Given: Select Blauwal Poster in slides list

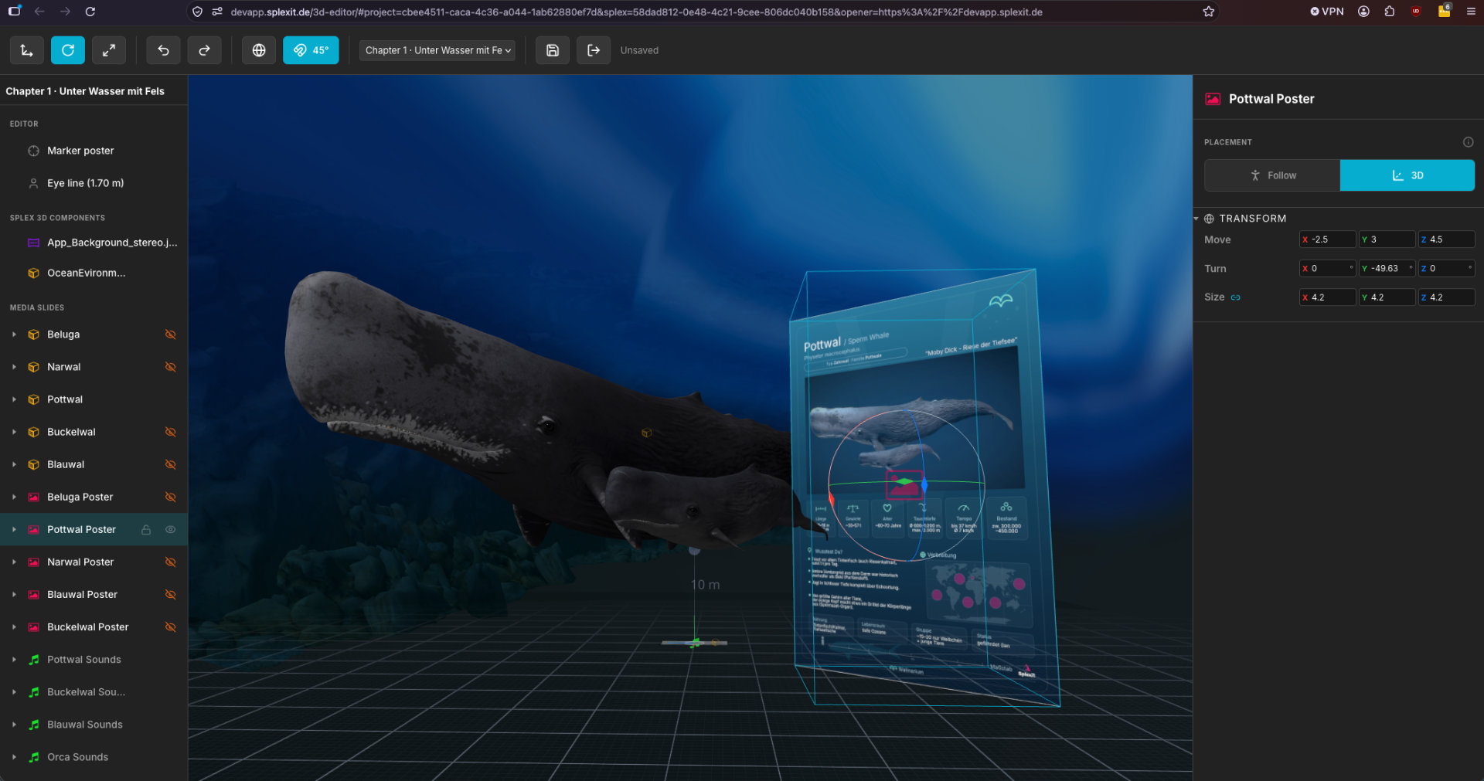Looking at the screenshot, I should click(94, 594).
